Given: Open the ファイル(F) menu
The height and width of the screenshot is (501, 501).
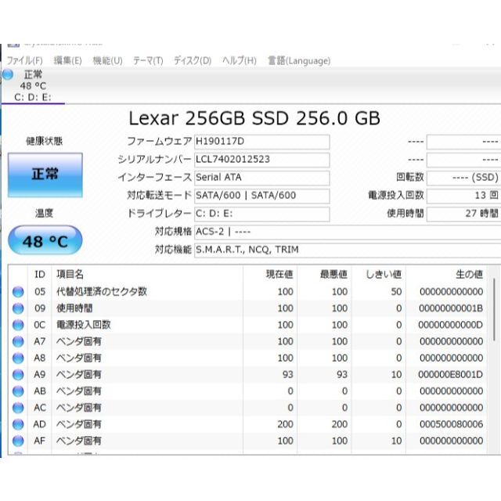Looking at the screenshot, I should point(24,60).
